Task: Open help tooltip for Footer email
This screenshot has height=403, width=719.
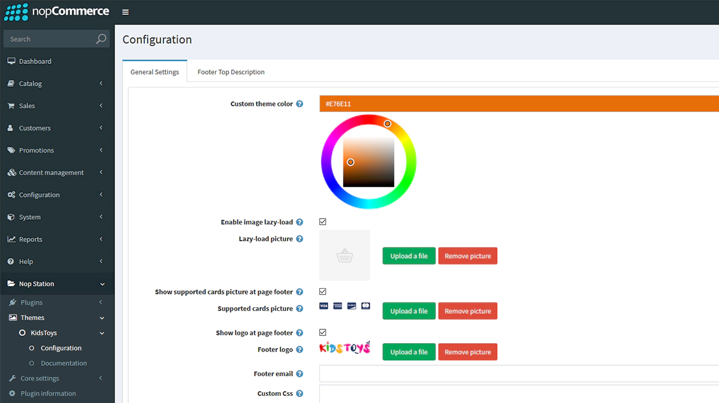Action: tap(300, 374)
